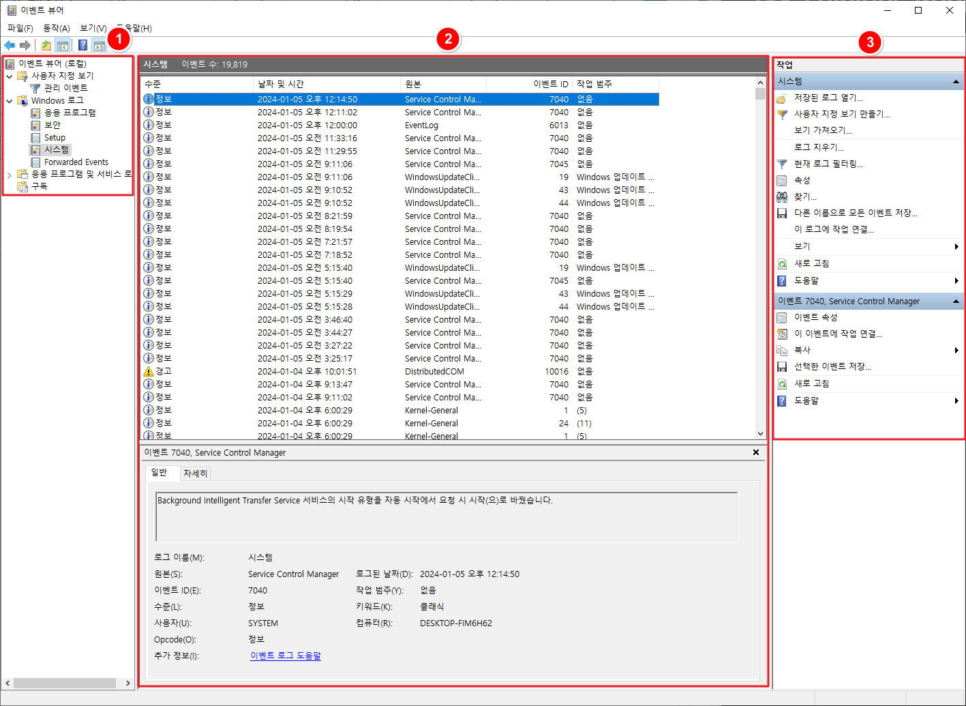Open the 이벤트 로그 도움말 link

(285, 656)
